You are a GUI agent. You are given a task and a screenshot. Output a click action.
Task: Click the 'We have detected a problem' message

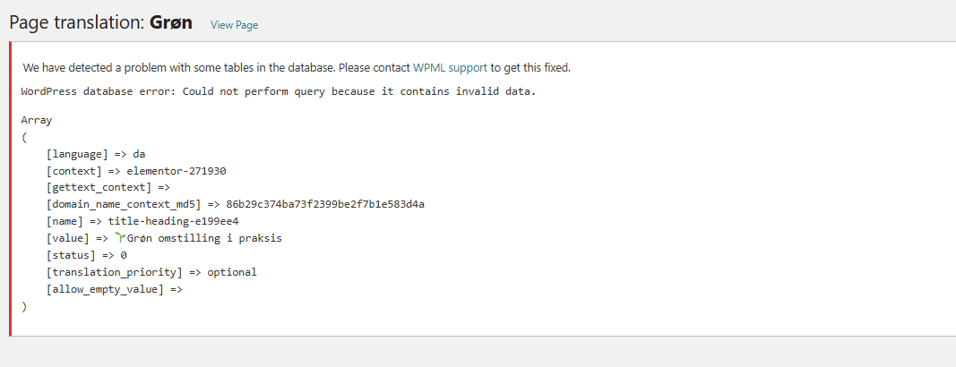click(215, 67)
